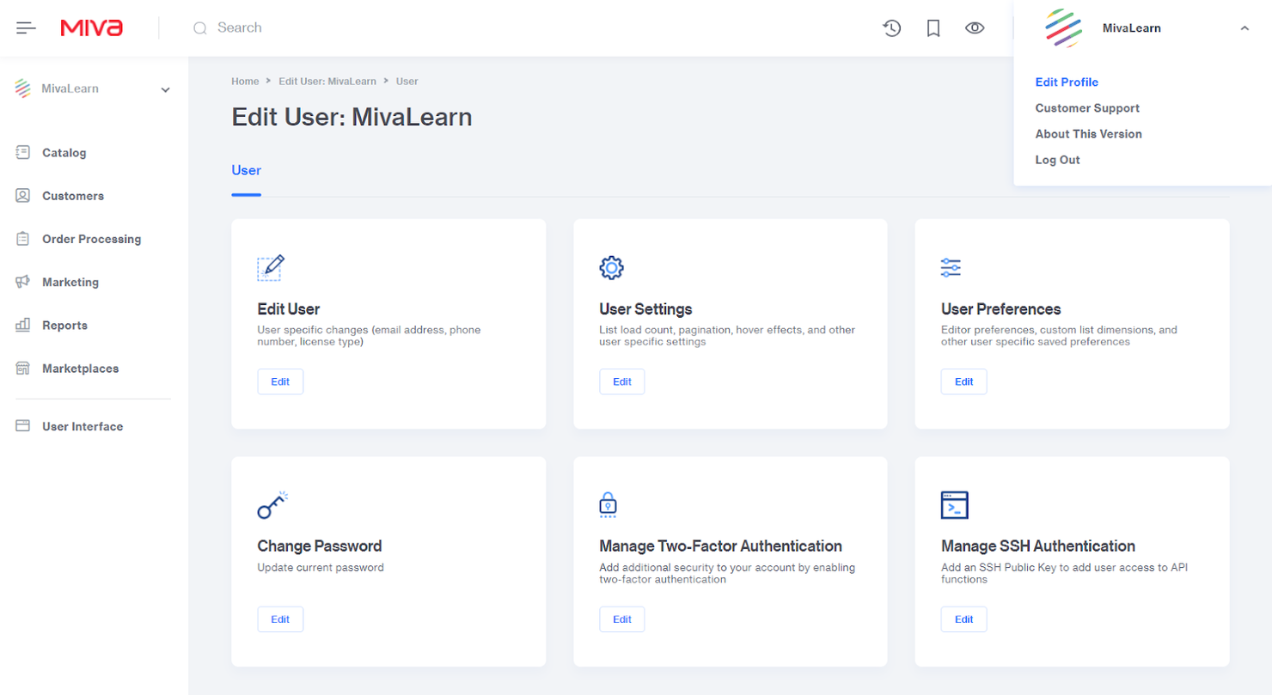Click the MivaLearn name in profile header

tap(1132, 28)
